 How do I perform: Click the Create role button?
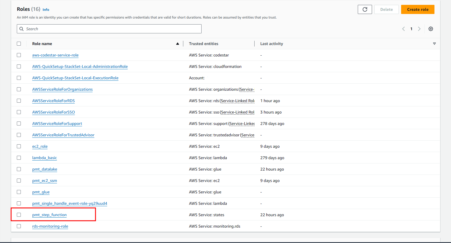418,9
